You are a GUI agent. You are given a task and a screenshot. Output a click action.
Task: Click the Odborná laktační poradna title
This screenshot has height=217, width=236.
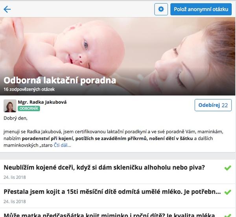(60, 80)
